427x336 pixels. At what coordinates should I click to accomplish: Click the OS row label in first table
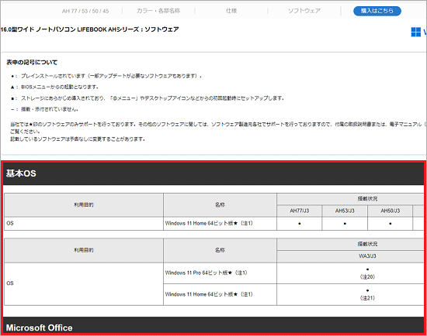[x=84, y=223]
